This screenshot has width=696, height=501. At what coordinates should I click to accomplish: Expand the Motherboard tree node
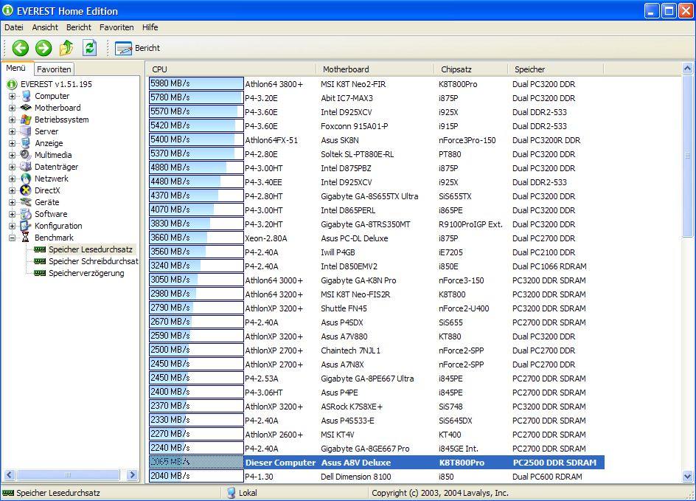[12, 108]
